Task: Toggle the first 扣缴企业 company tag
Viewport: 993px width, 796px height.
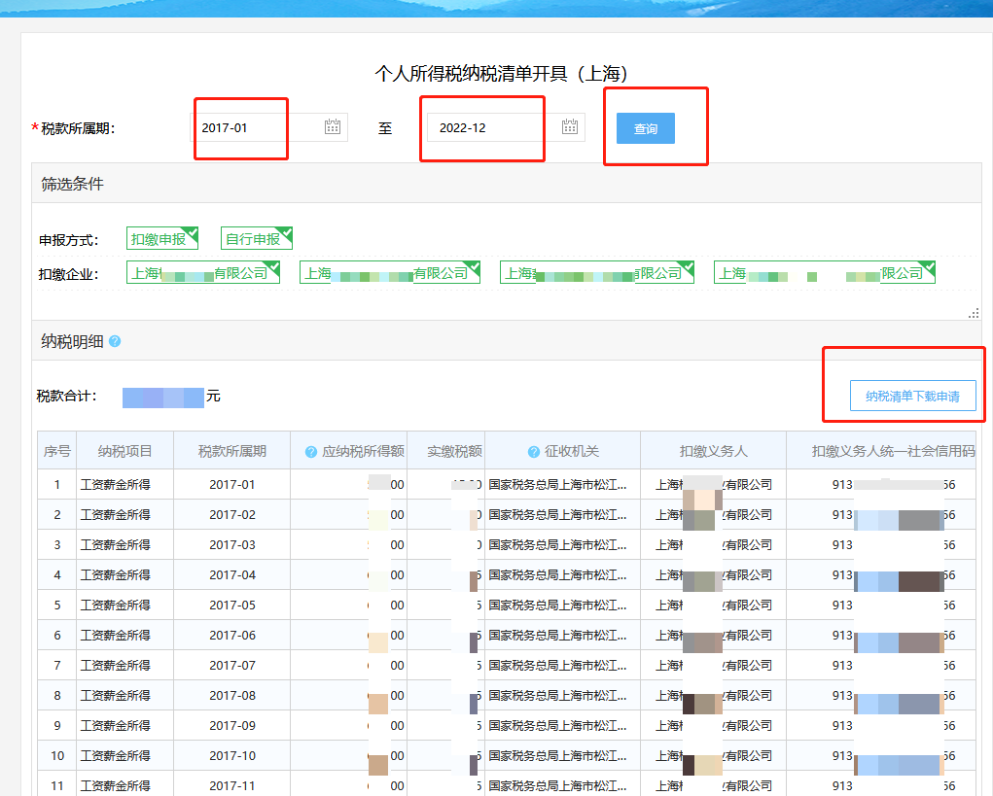Action: click(x=203, y=273)
